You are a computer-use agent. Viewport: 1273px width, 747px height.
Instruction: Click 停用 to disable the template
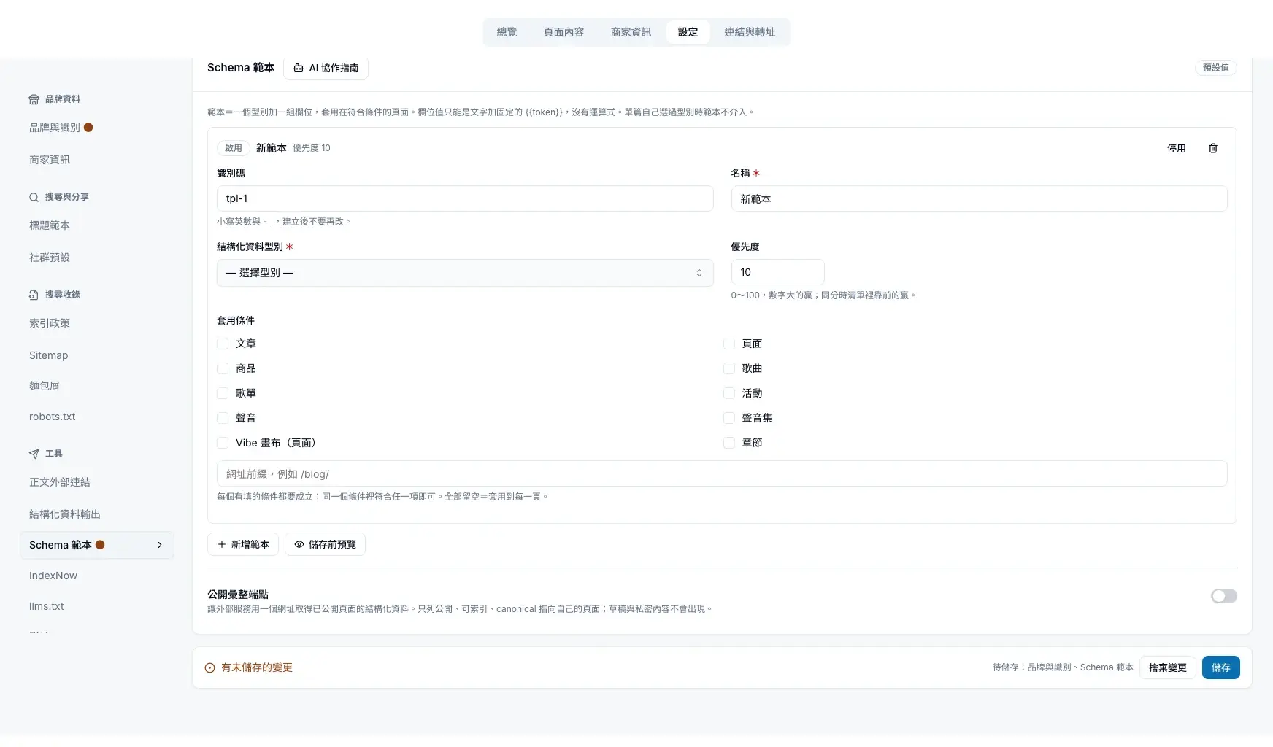click(x=1177, y=148)
